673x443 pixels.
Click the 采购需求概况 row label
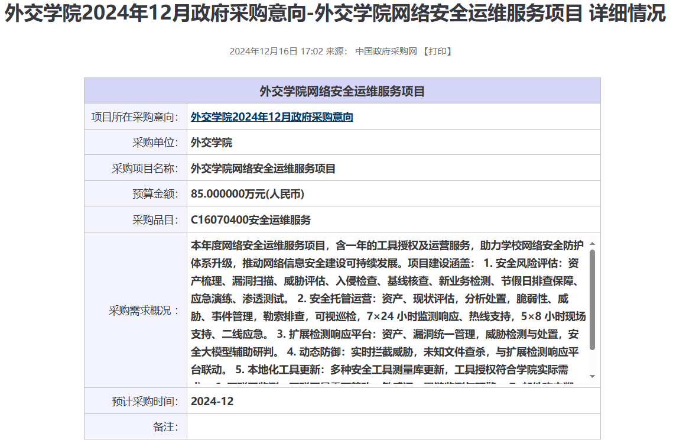[x=144, y=311]
